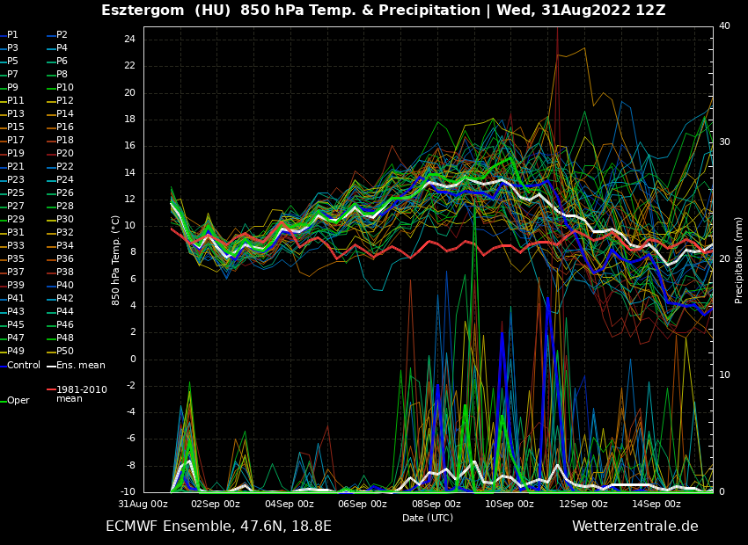Screen dimensions: 748x545
Task: Click the P1 legend label
Action: tap(12, 34)
